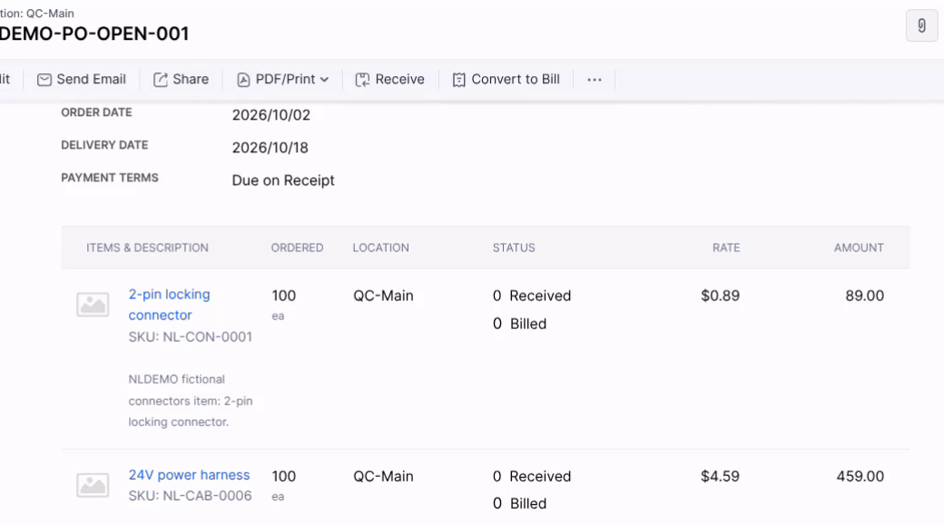Click the envelope icon on Send Email
Screen dimensions: 944x524
click(44, 80)
